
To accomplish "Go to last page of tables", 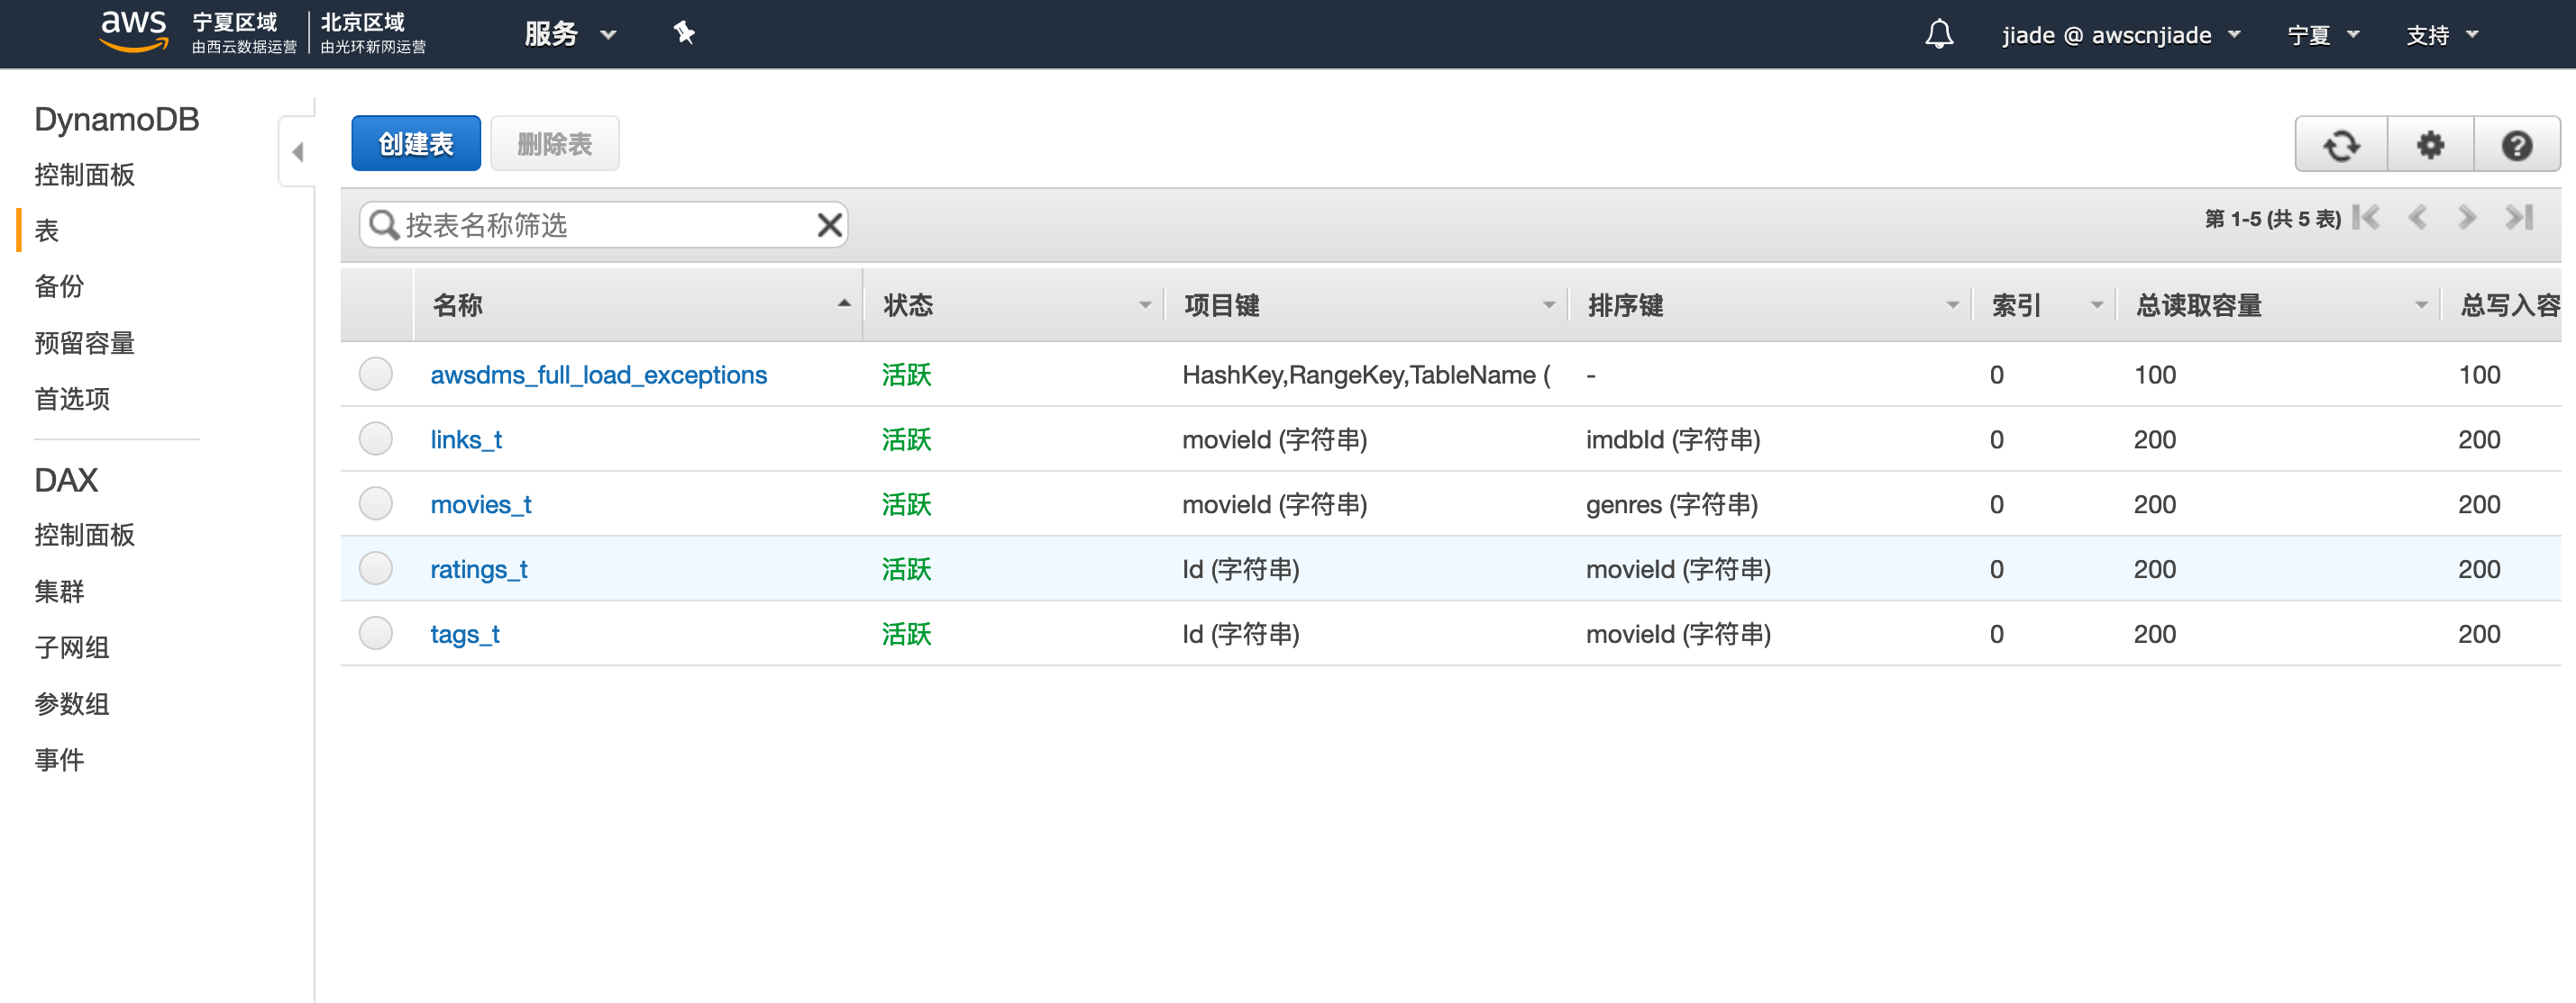I will [2518, 218].
